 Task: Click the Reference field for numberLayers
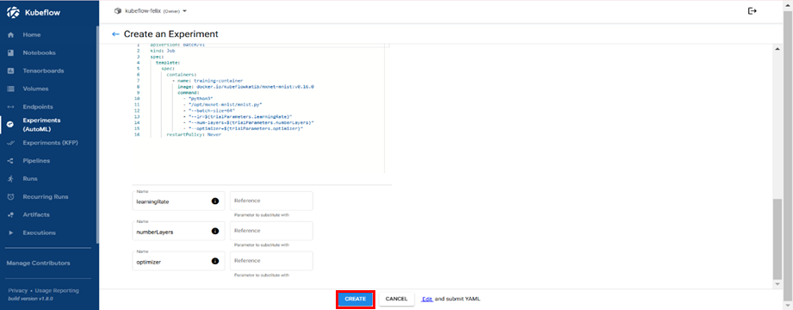271,231
